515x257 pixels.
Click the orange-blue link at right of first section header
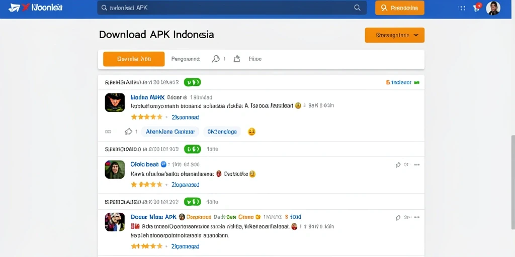click(x=403, y=83)
